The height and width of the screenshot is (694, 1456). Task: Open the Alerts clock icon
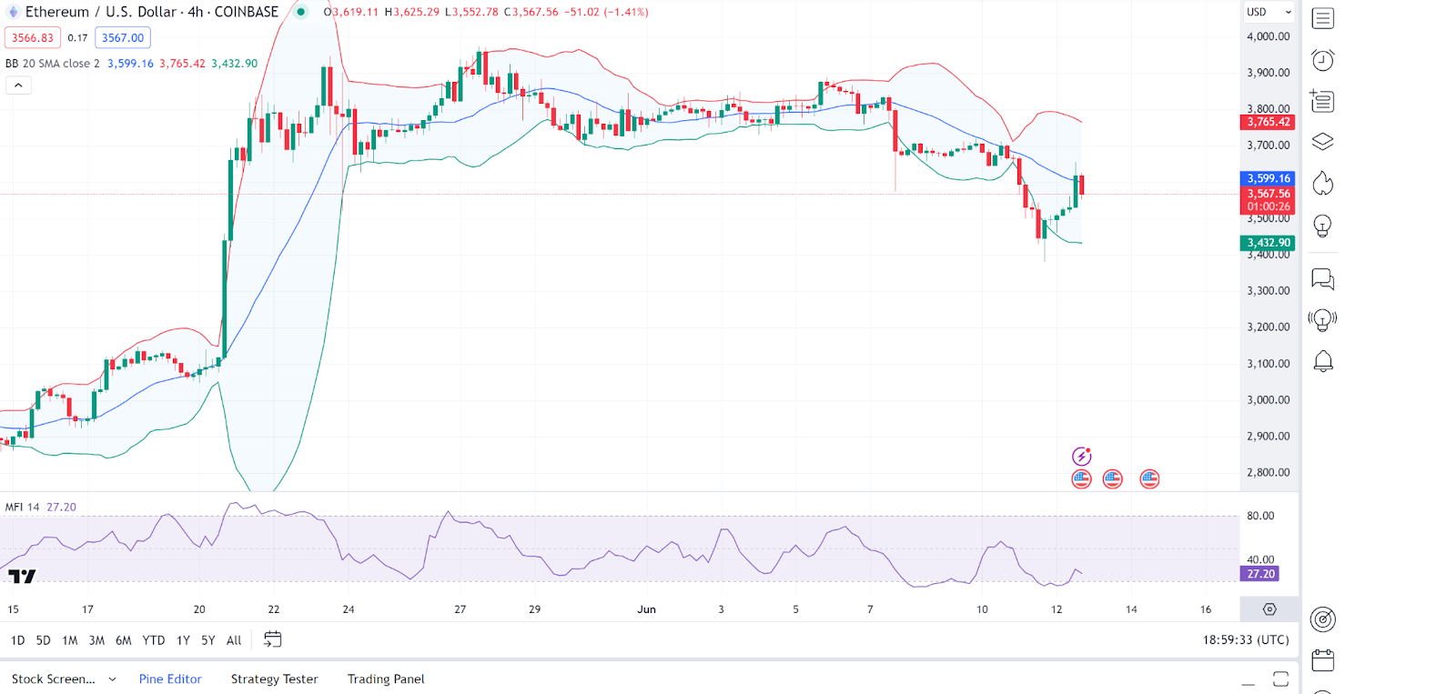click(x=1322, y=60)
